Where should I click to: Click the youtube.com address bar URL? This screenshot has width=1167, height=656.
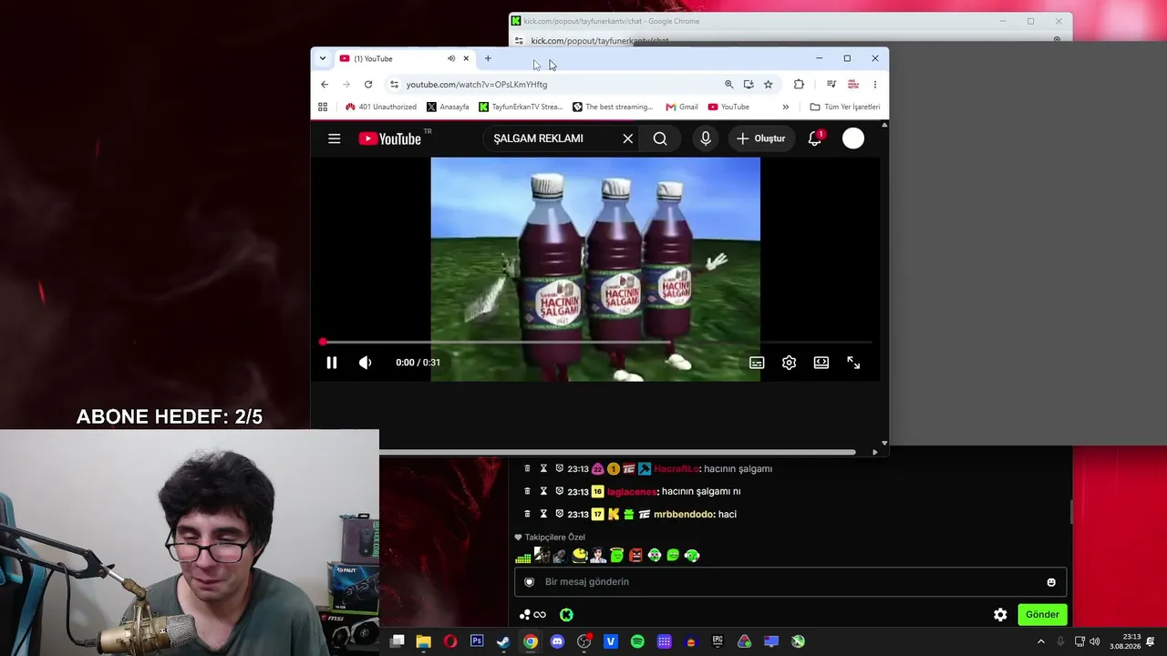click(477, 85)
